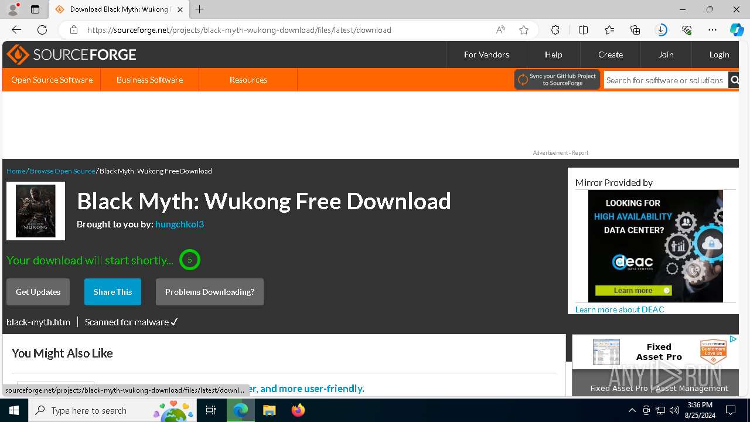Click the black-myth.htm file name

38,322
